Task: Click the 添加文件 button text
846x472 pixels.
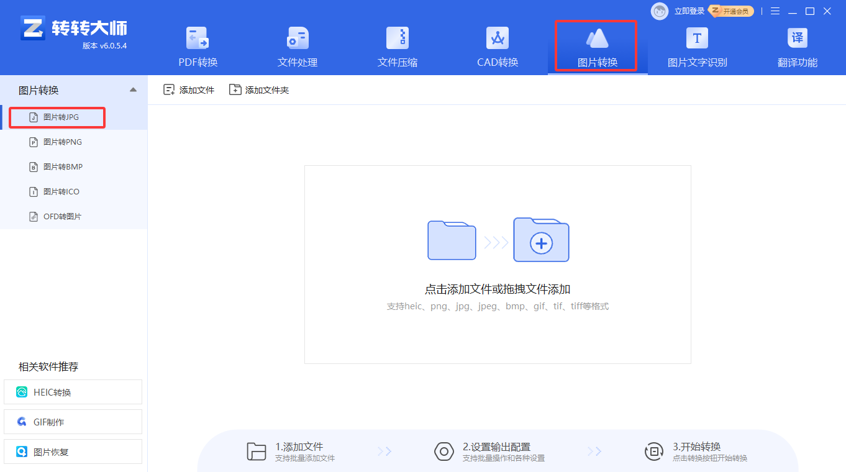Action: coord(197,90)
